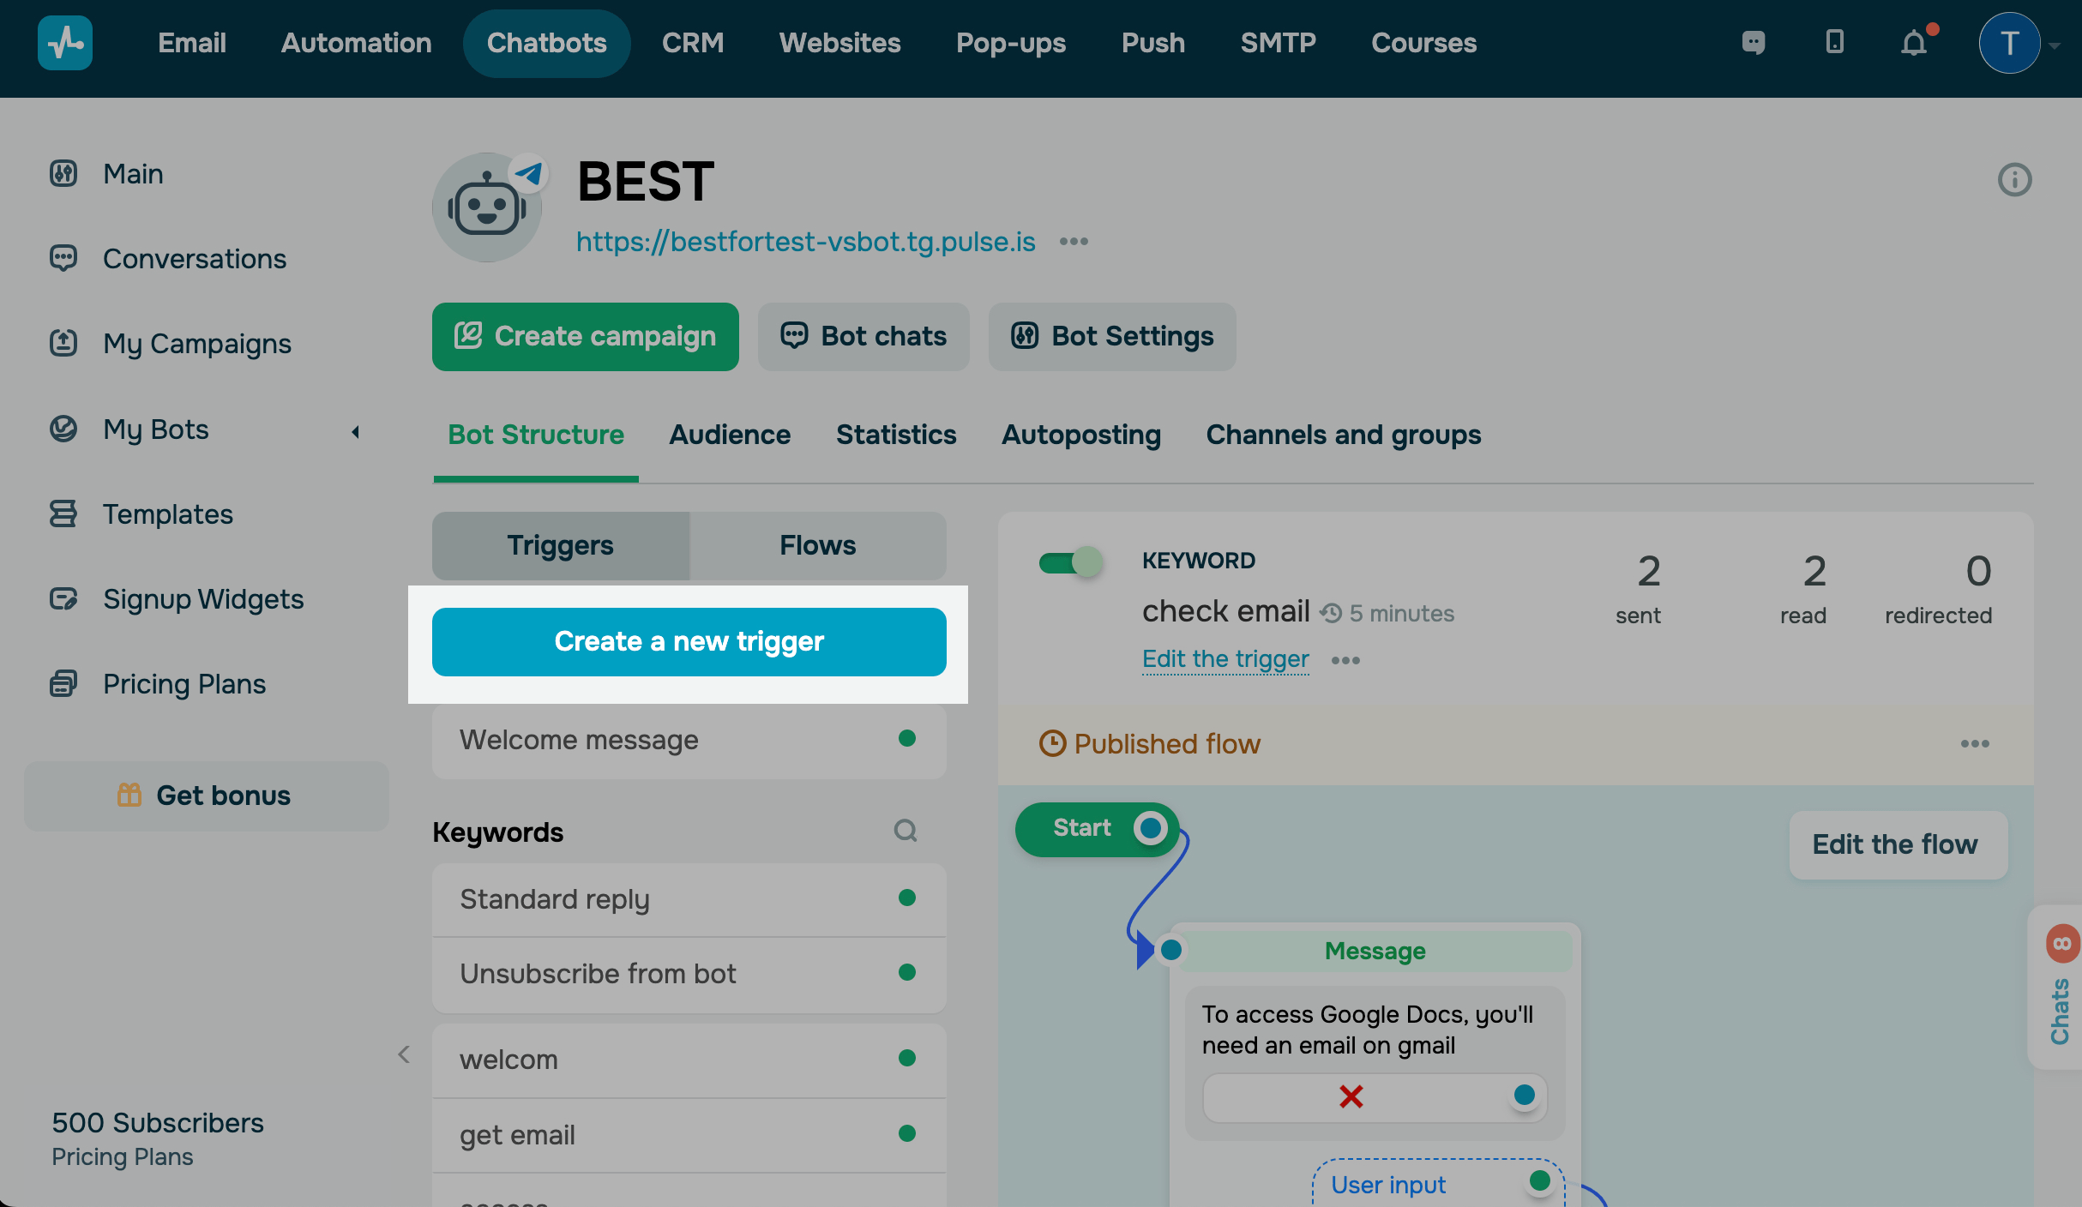This screenshot has width=2082, height=1207.
Task: Open the CRM menu item
Action: 692,43
